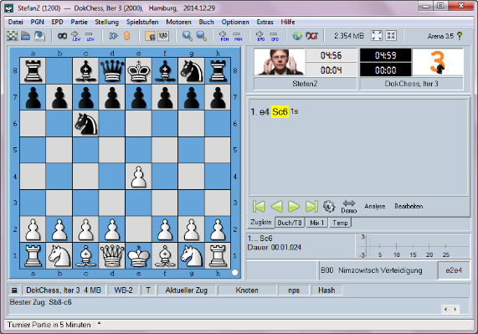478x334 pixels.
Task: Step back one move with left arrow
Action: [x=276, y=206]
